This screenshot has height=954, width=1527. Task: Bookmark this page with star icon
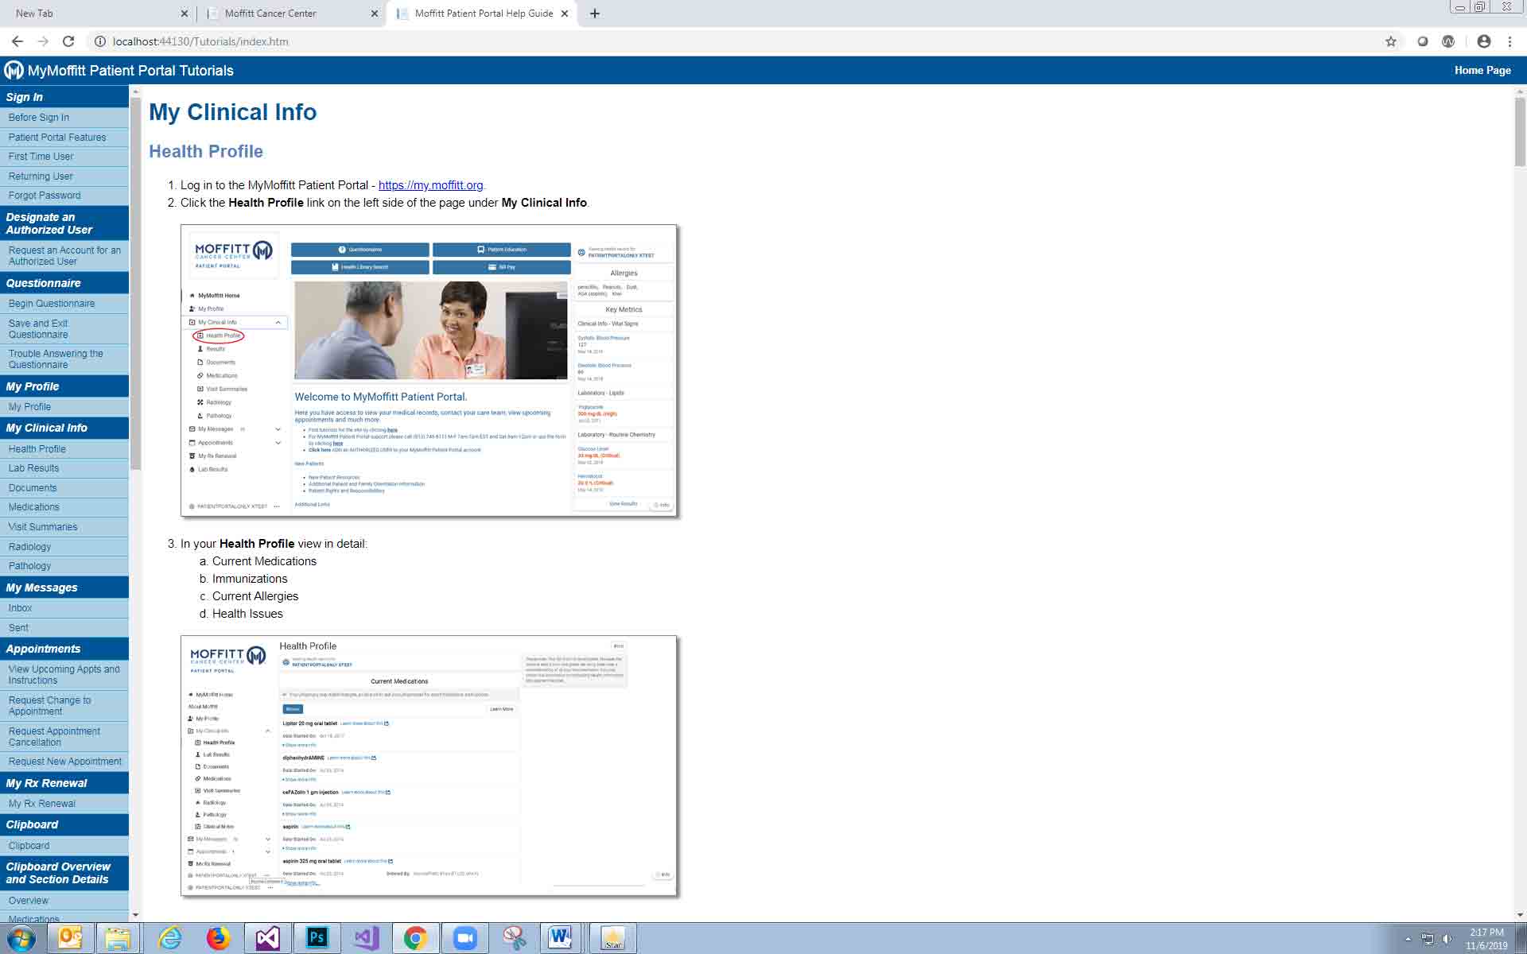point(1390,41)
